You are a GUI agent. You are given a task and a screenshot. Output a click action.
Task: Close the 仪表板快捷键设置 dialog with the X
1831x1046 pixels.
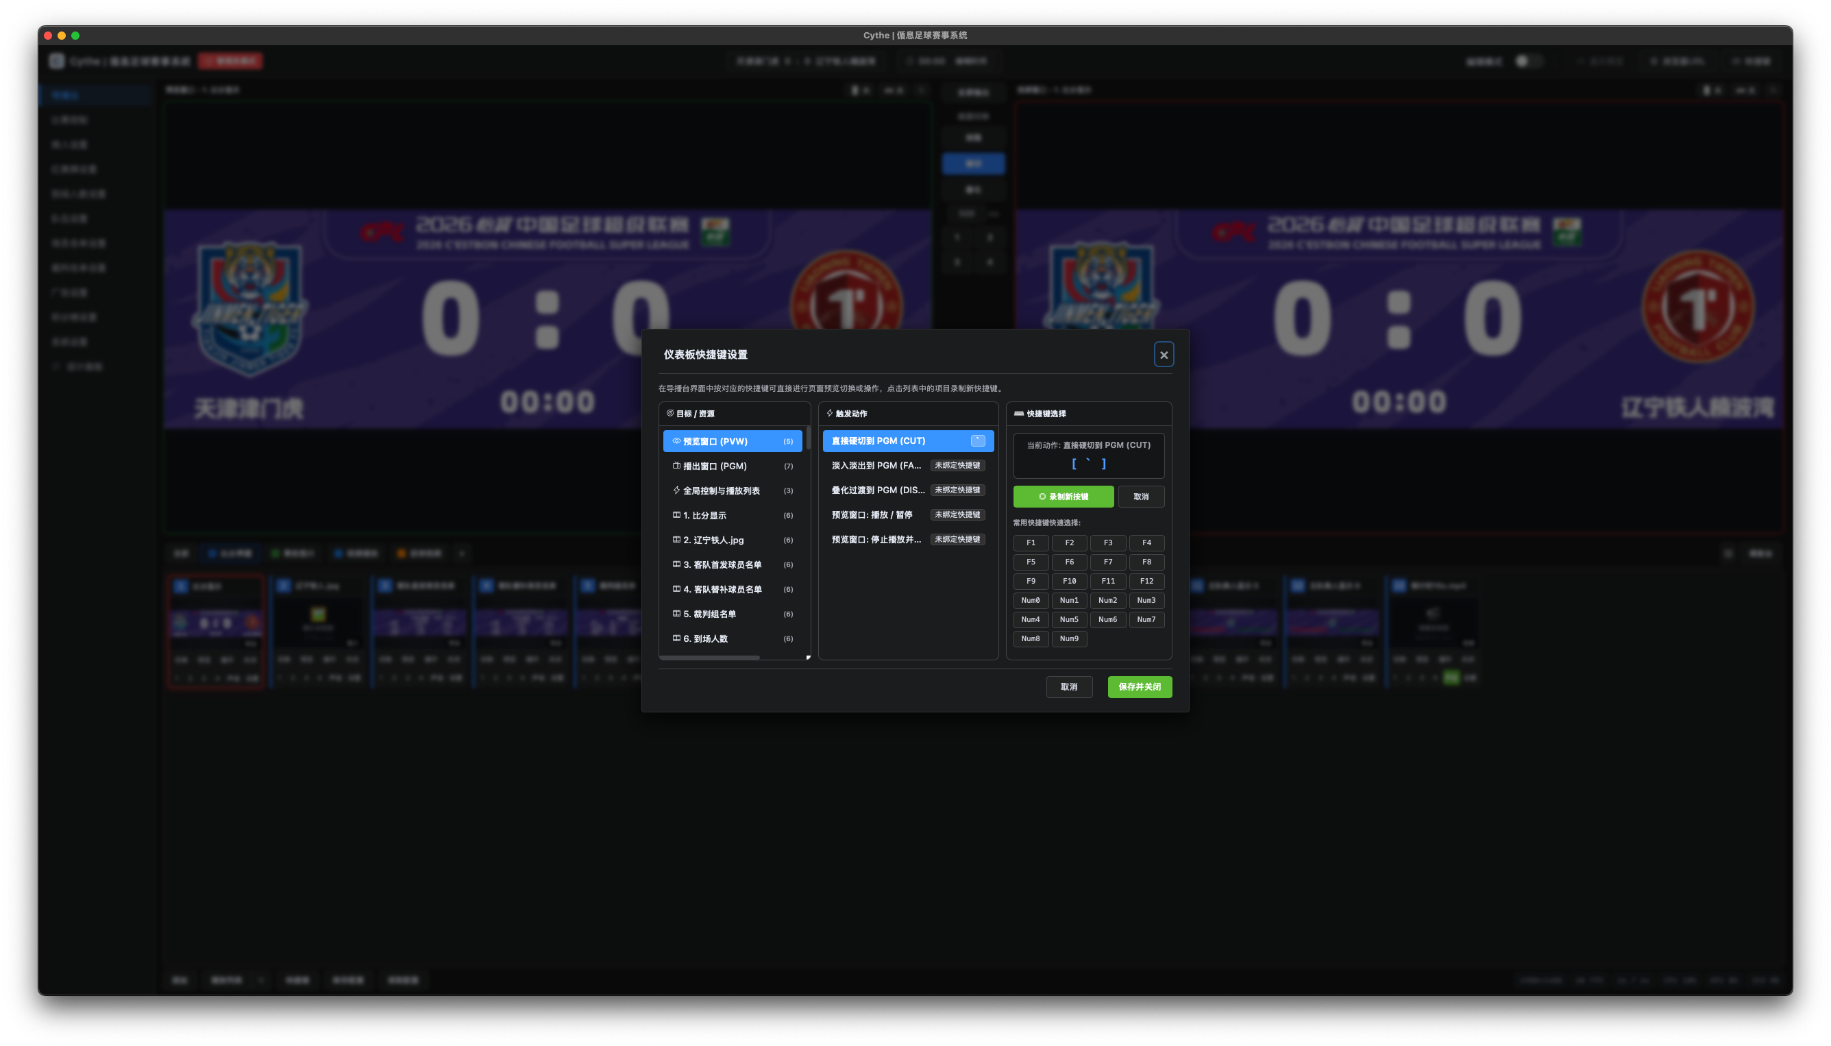coord(1164,355)
